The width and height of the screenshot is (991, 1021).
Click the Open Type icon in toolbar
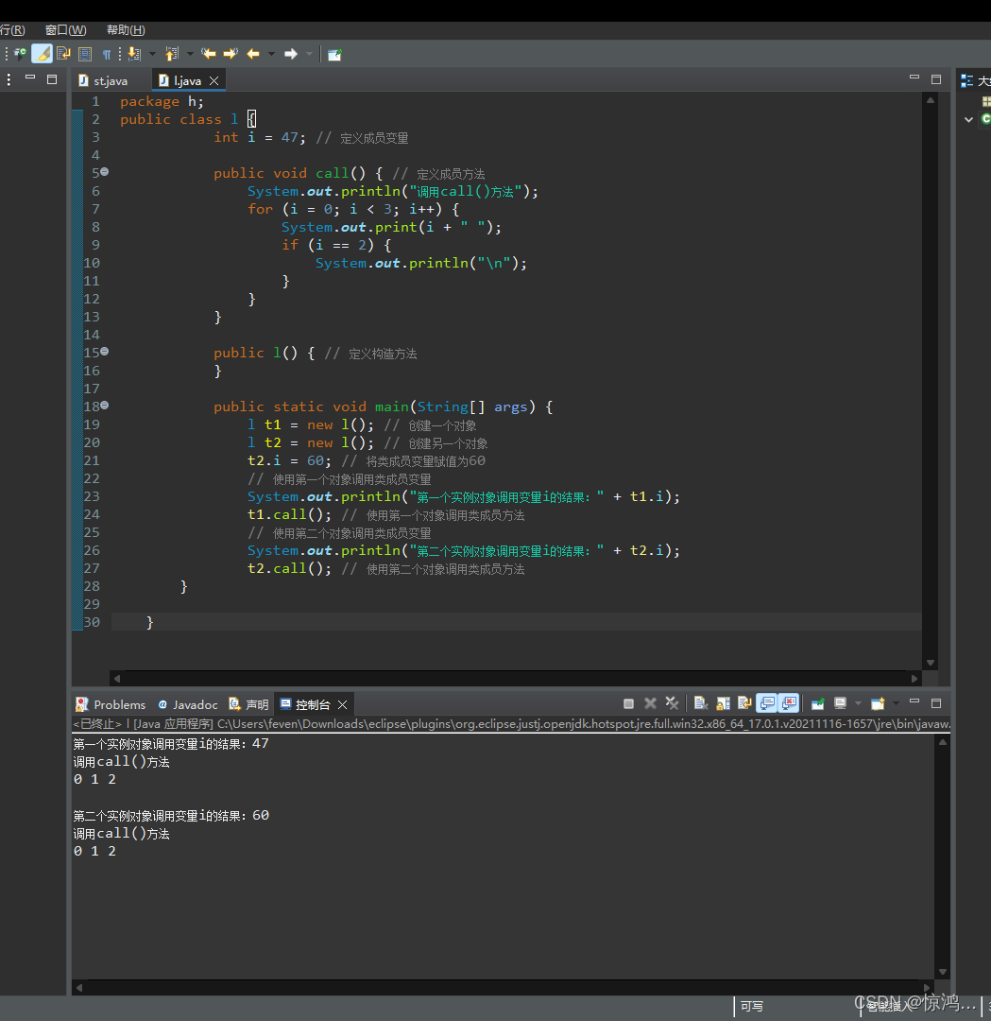20,54
